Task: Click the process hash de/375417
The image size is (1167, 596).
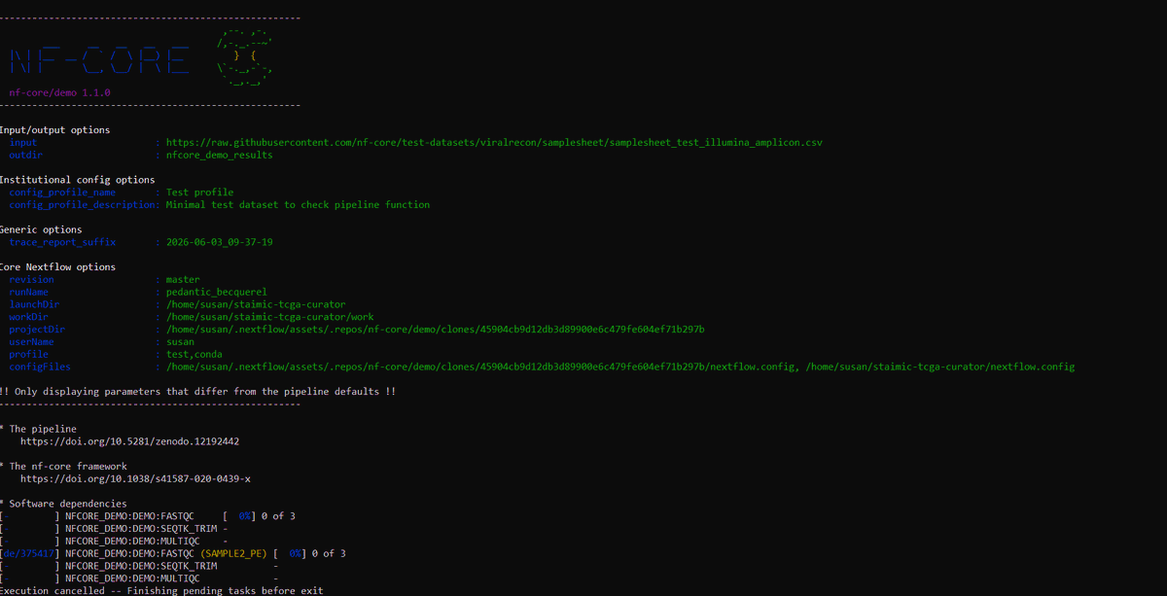Action: [28, 553]
